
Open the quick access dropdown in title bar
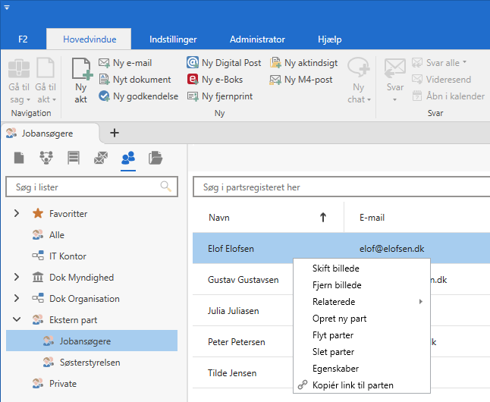click(7, 8)
